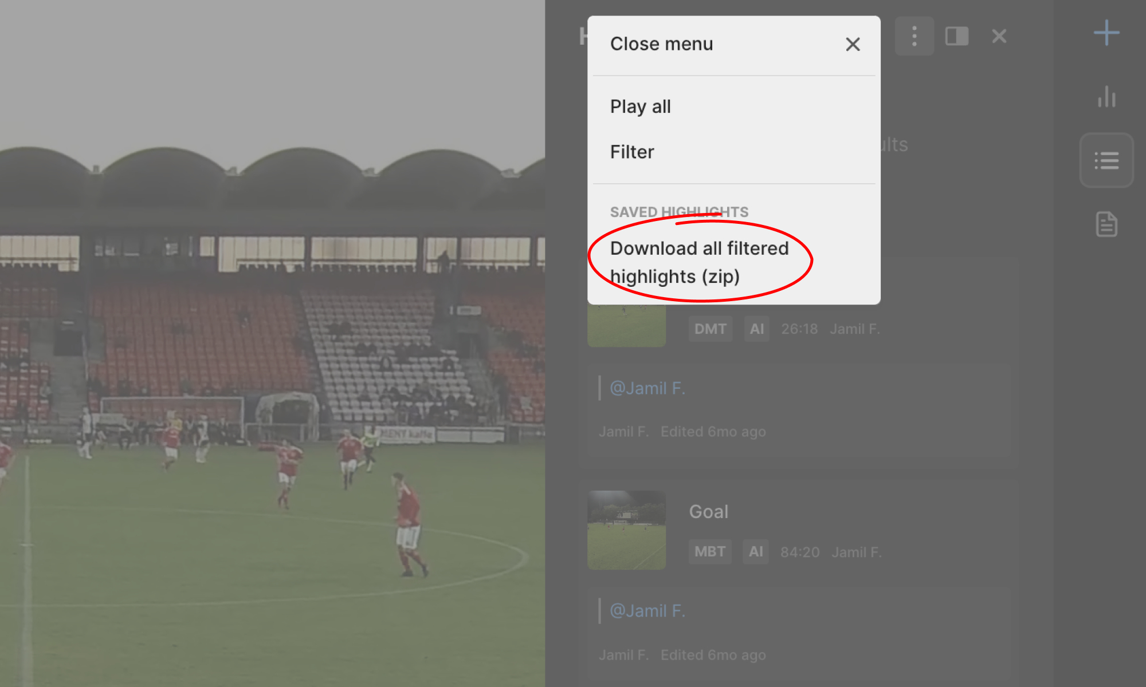Toggle the side panel layout icon
The image size is (1146, 687).
[x=957, y=36]
